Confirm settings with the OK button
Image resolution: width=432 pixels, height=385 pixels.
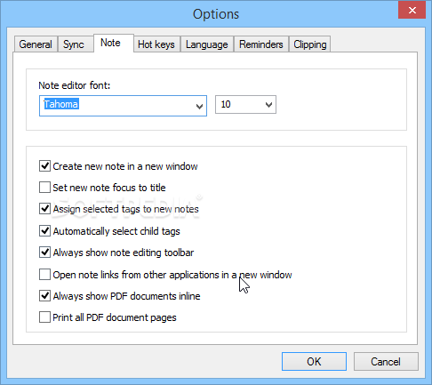[314, 362]
